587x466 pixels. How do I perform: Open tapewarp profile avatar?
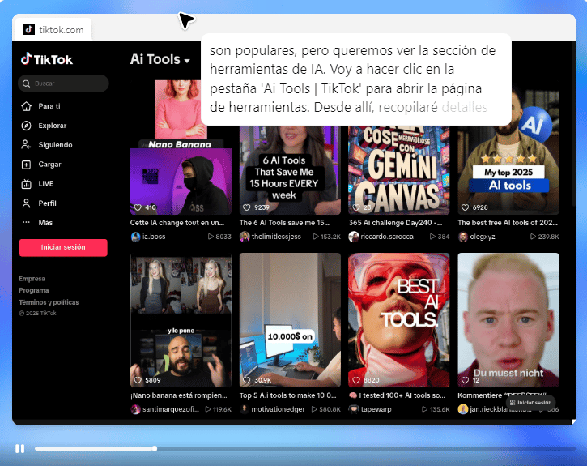pyautogui.click(x=353, y=409)
